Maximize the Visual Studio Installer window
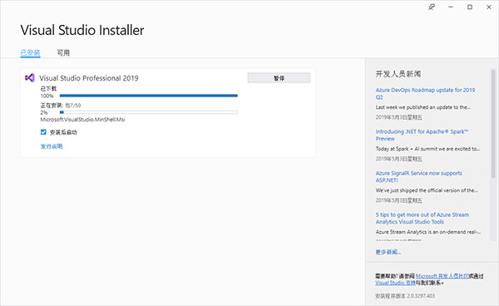Screen dimensions: 499x306 pyautogui.click(x=470, y=7)
